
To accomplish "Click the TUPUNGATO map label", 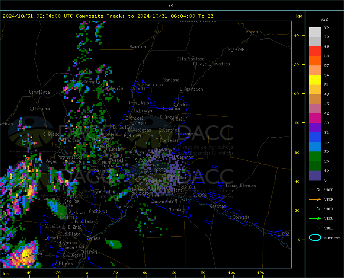I will 68,217.
